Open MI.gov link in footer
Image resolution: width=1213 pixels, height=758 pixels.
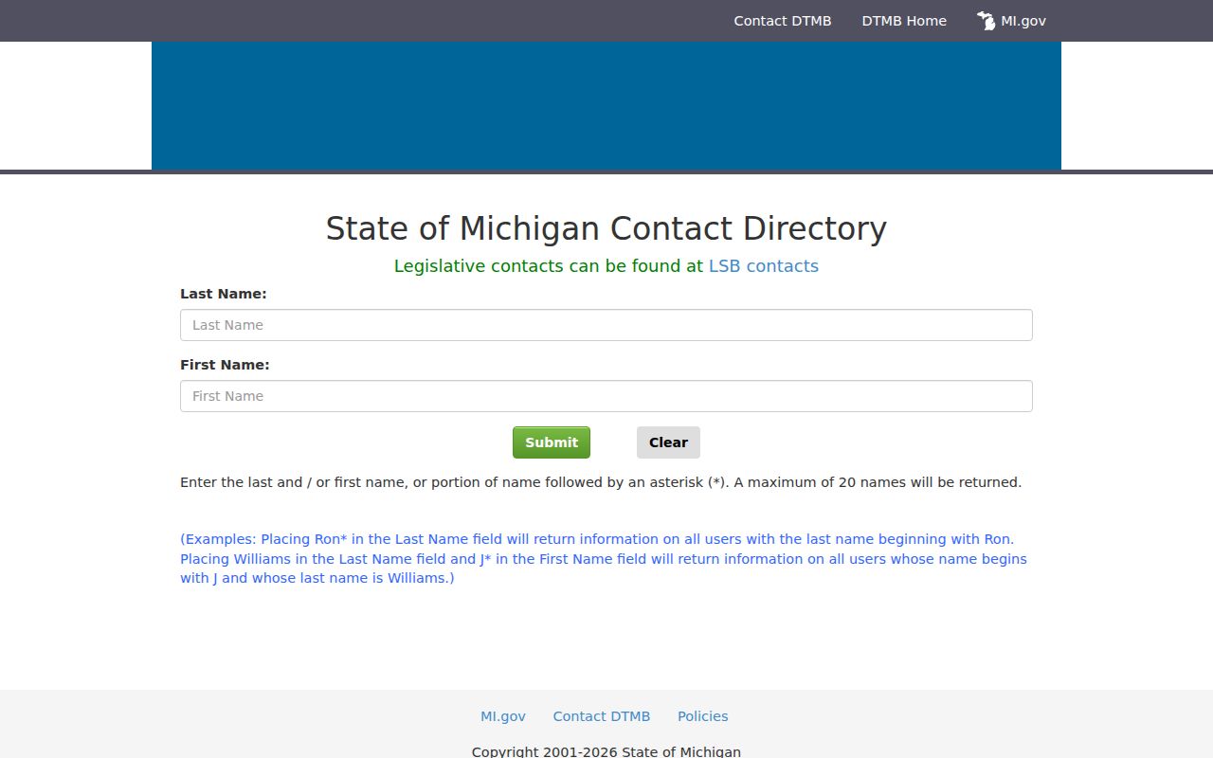click(x=503, y=716)
